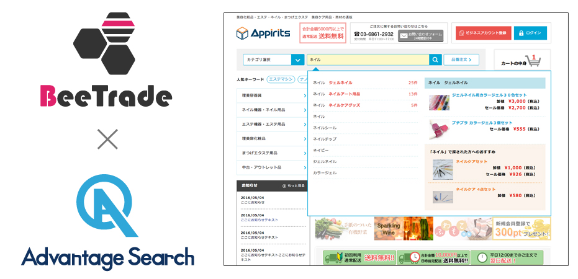Click the BeeTrade hexagon logo
This screenshot has width=578, height=279.
106,43
